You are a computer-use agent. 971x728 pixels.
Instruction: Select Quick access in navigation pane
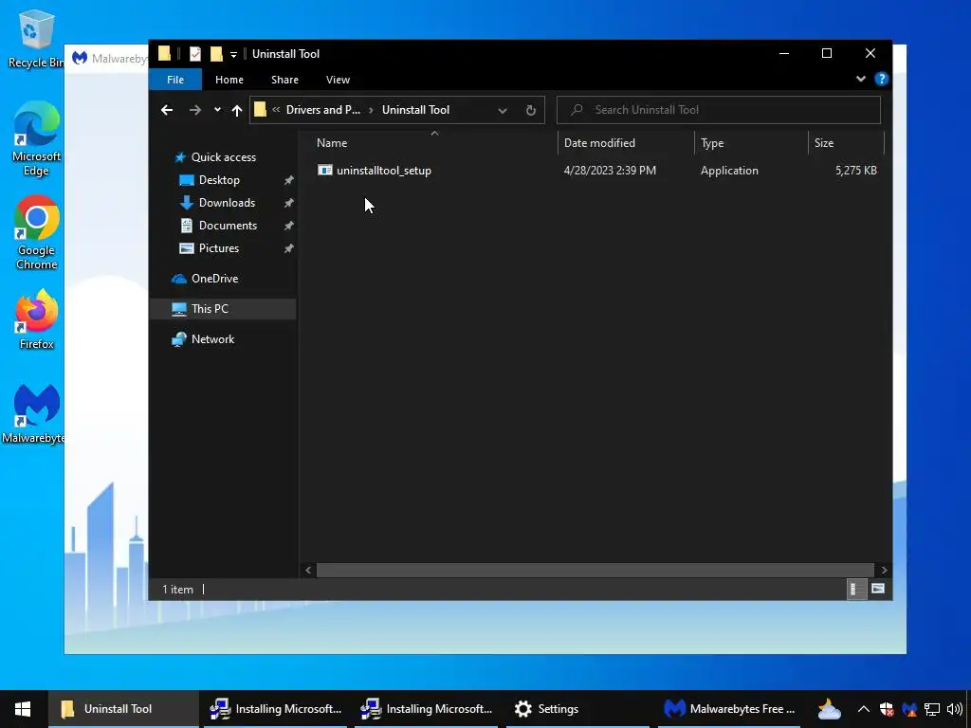223,157
